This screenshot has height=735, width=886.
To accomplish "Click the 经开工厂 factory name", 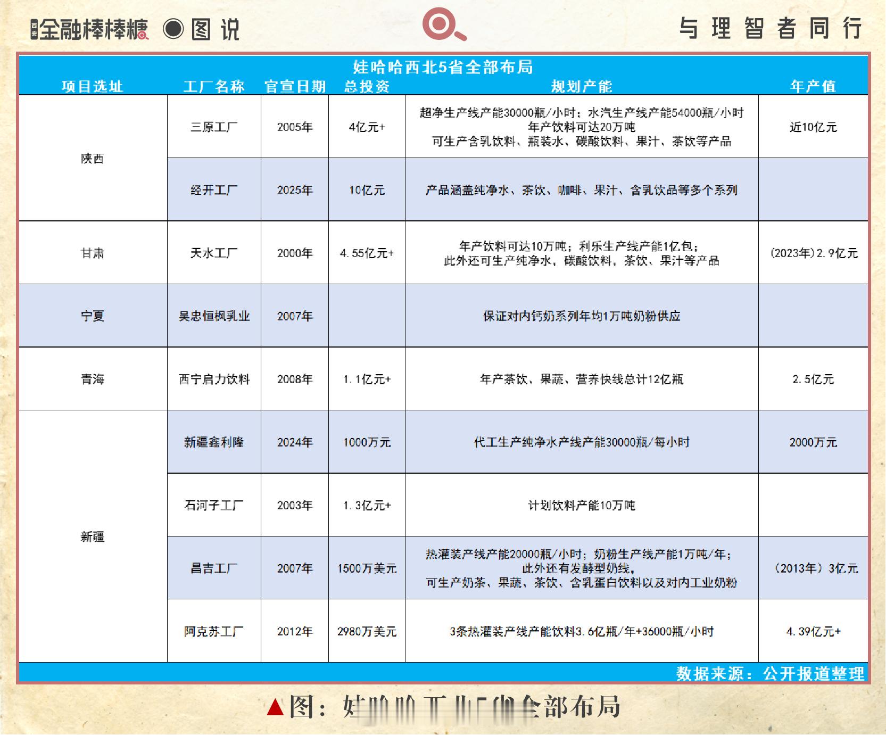I will click(214, 190).
